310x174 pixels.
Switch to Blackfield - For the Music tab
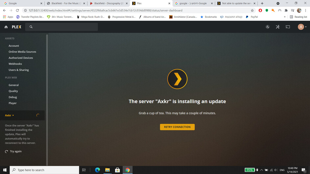pos(66,3)
